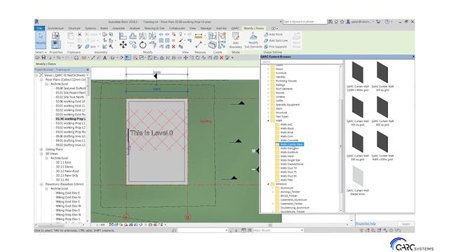Click the Move tool in Modify panel
The image size is (449, 252).
coord(123,45)
